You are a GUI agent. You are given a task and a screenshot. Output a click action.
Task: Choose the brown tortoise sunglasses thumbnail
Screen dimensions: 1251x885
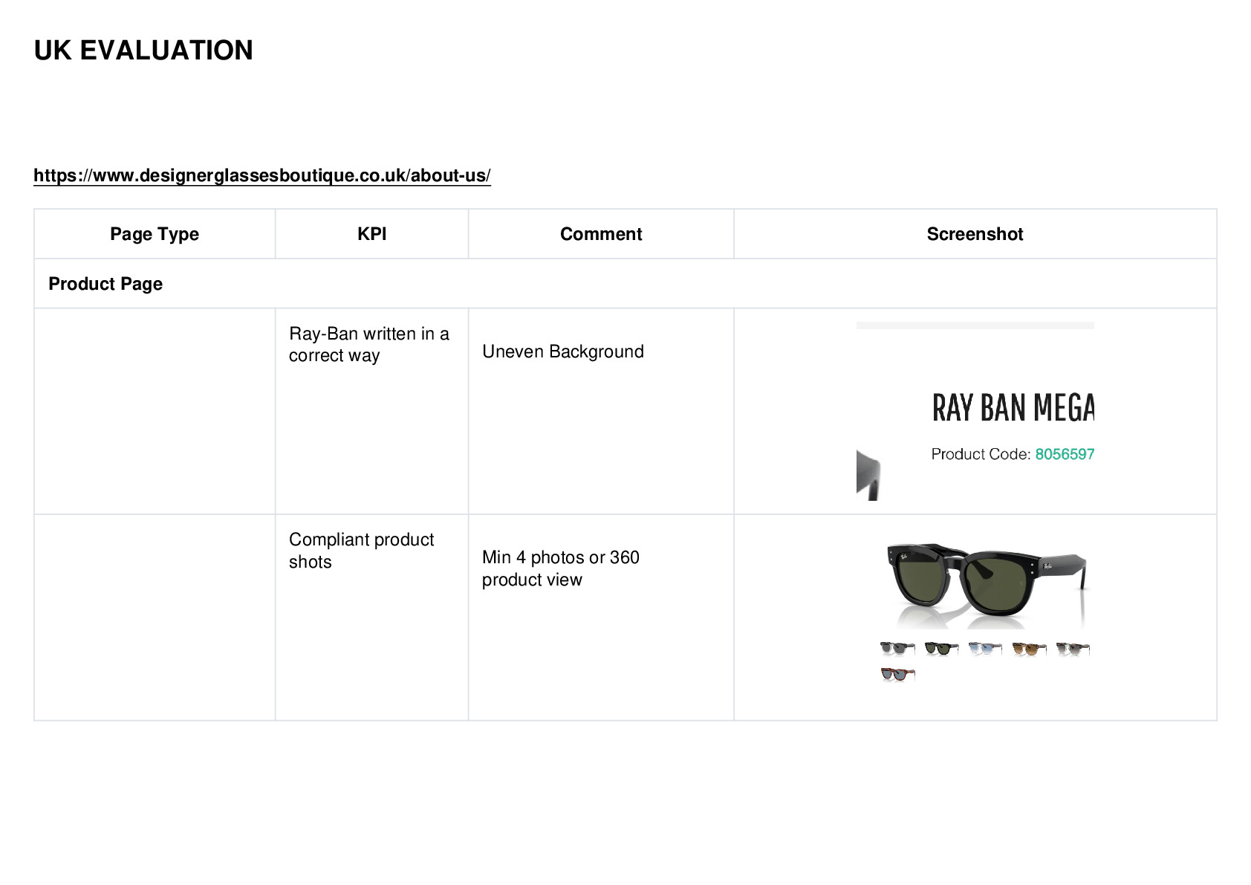tap(1029, 649)
